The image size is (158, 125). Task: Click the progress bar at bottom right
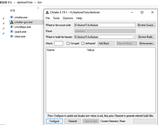tap(144, 121)
